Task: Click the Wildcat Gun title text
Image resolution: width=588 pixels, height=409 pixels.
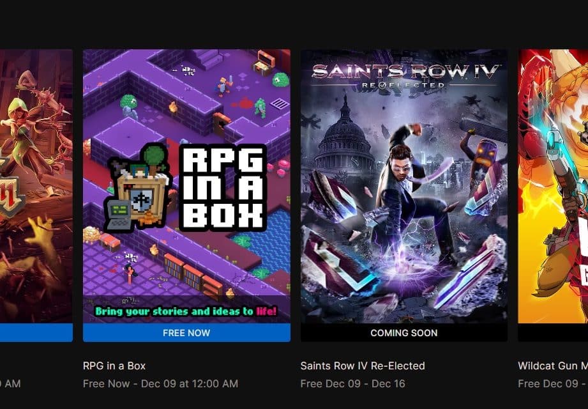Action: point(553,366)
